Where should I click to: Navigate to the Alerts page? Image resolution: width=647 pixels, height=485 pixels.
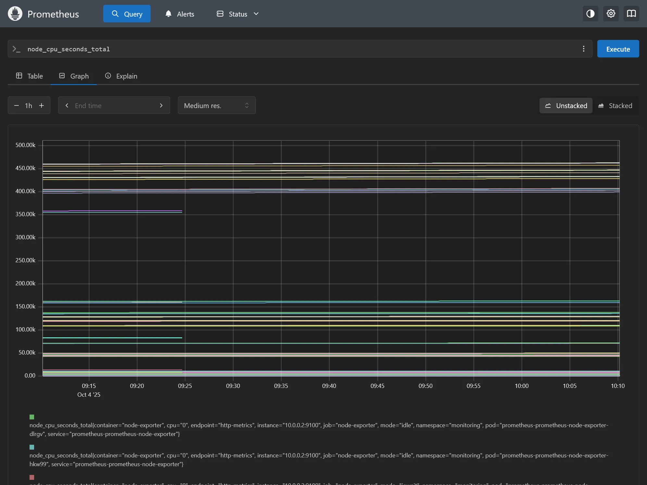pos(185,14)
